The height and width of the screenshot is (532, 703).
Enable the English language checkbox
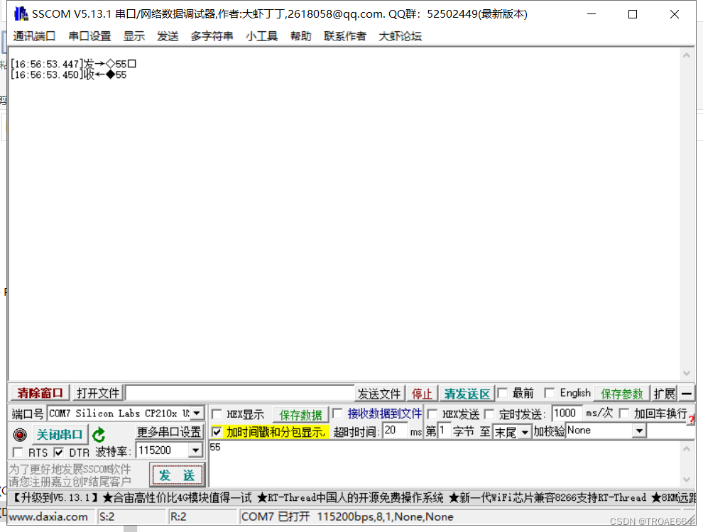[549, 393]
